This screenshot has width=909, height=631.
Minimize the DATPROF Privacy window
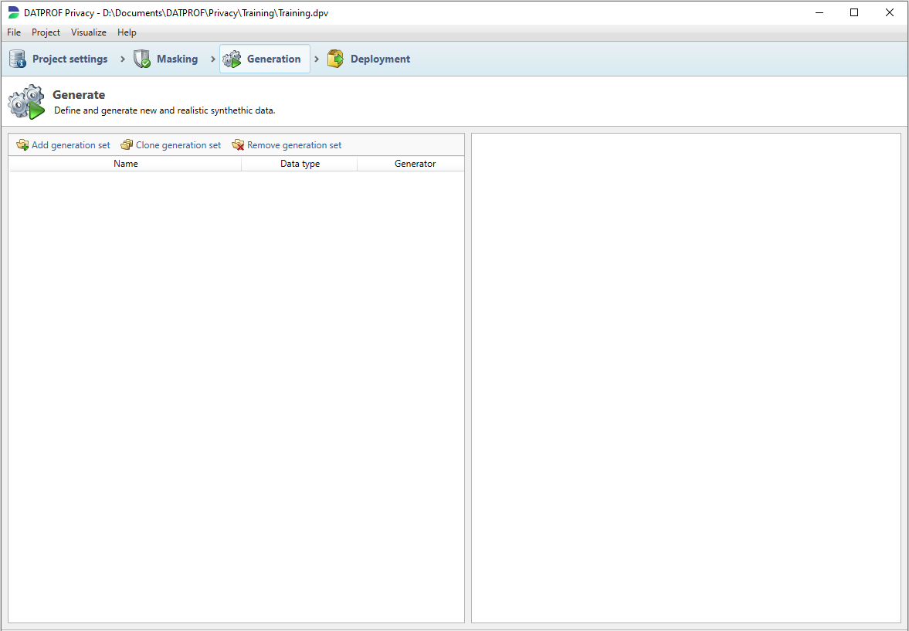819,12
